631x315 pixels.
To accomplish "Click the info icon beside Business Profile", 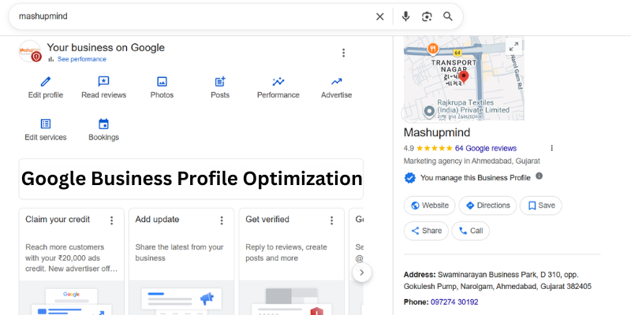I will tap(540, 176).
